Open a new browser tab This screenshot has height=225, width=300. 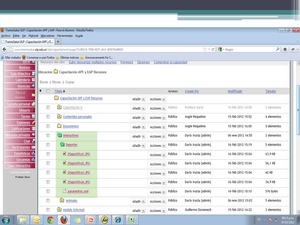(58, 42)
